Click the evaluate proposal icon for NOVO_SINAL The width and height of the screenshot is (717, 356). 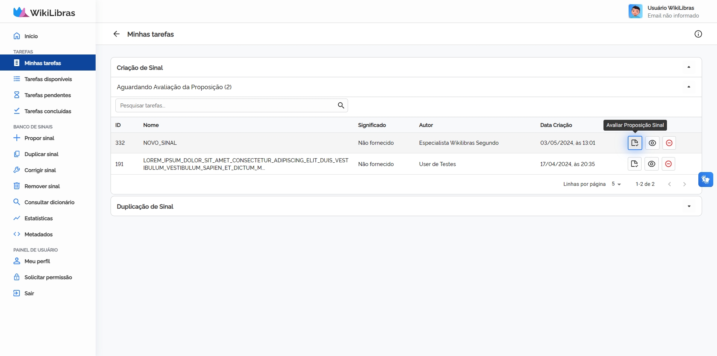point(634,143)
